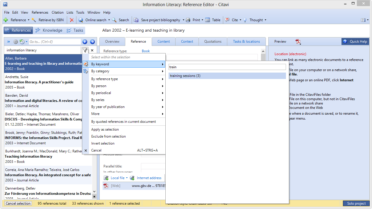
Task: Open the layout icon at toolbar's right end
Action: 363,20
